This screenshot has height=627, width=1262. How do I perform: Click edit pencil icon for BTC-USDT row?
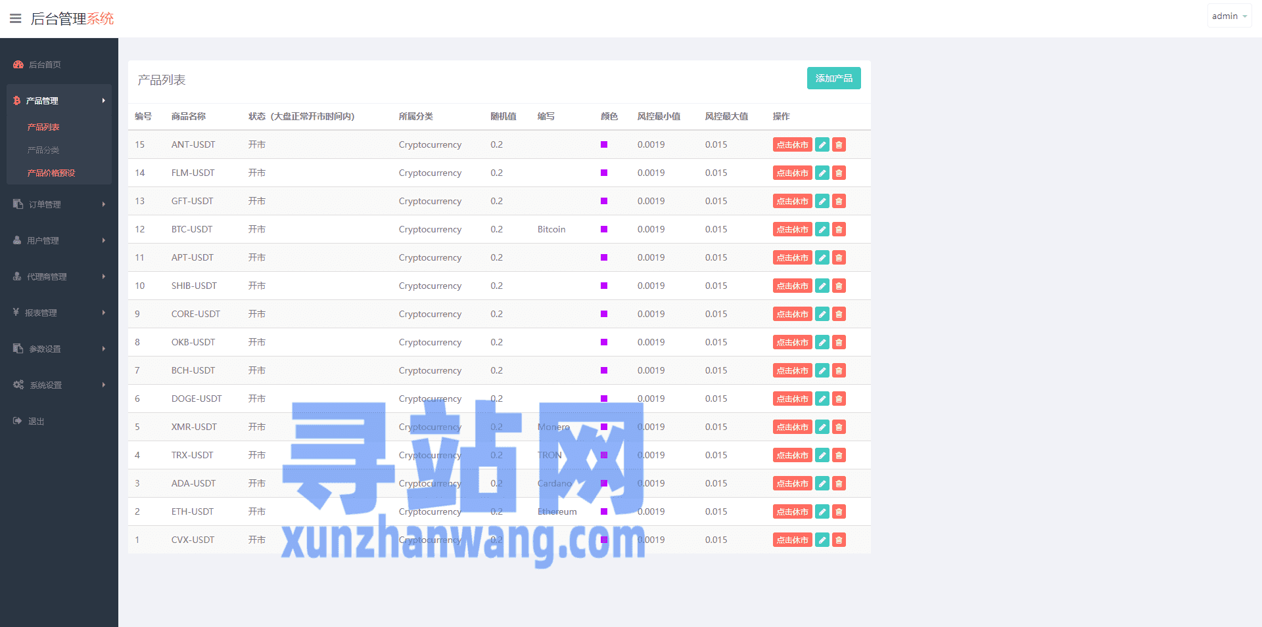(x=822, y=229)
